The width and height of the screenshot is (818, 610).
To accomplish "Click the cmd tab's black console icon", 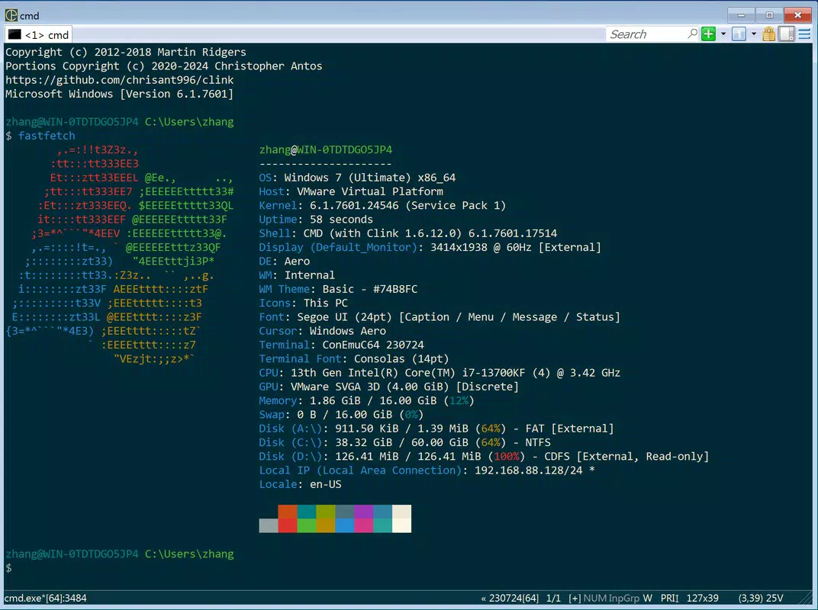I will tap(14, 34).
